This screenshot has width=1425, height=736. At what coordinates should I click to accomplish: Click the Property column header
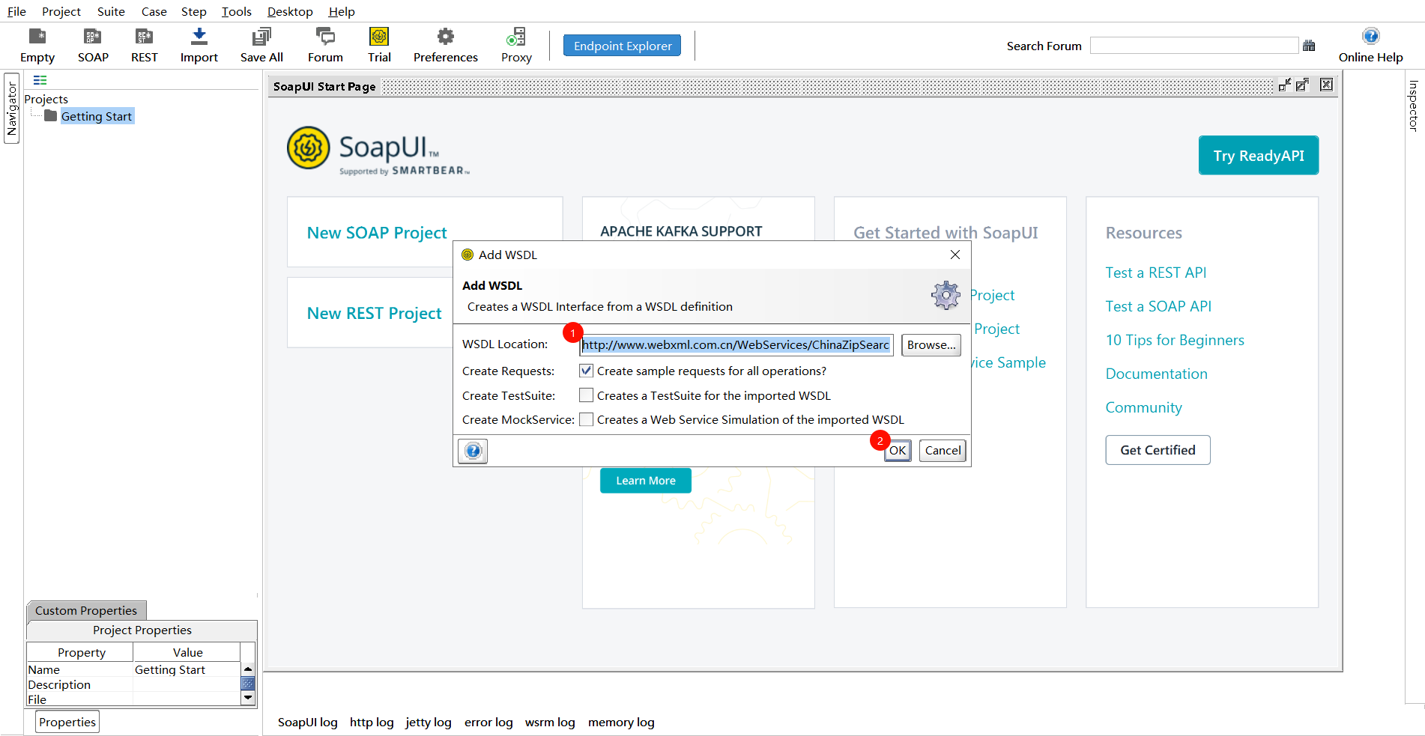pos(81,652)
